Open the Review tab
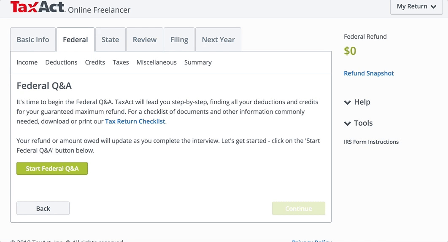The width and height of the screenshot is (448, 242). pyautogui.click(x=145, y=40)
